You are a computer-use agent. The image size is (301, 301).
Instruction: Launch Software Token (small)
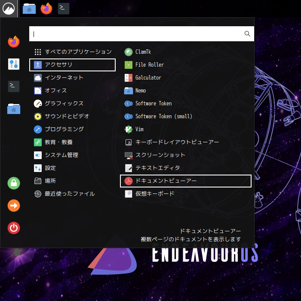[x=186, y=117]
